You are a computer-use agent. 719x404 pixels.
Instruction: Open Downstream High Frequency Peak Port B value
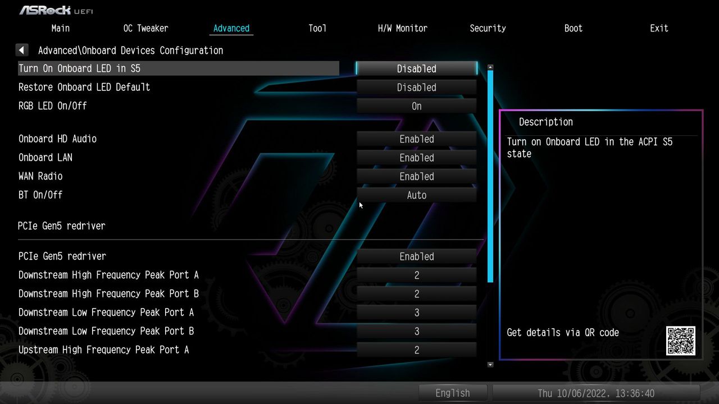click(417, 294)
